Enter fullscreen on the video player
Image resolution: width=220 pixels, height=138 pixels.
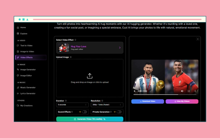189,91
